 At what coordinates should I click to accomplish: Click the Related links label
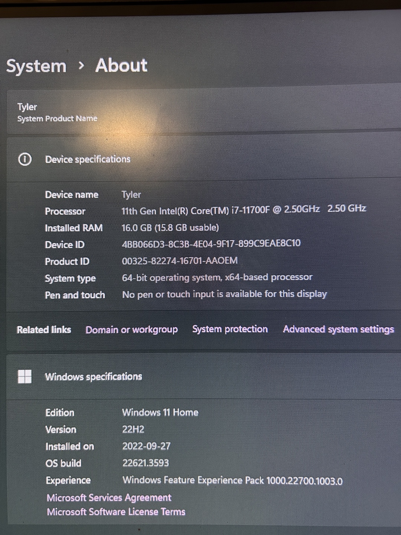point(44,330)
